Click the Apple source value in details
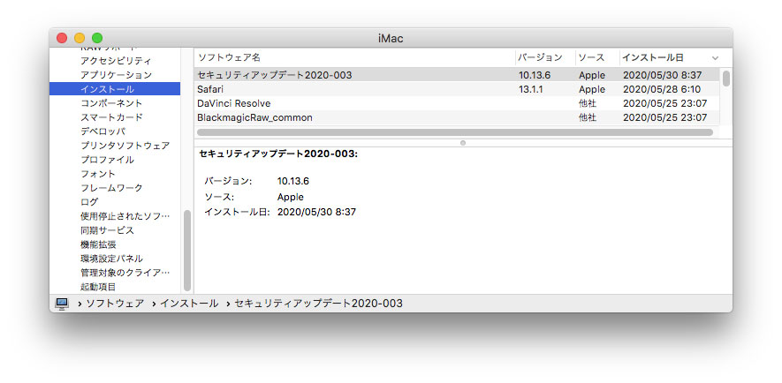The image size is (782, 383). [290, 197]
